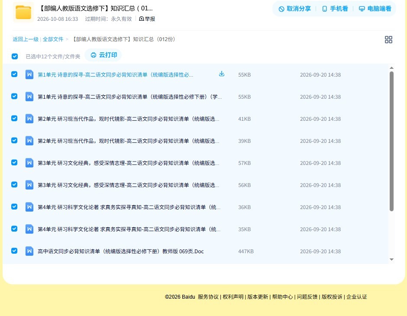The height and width of the screenshot is (316, 407).
Task: Click 取消分享 cancel share button
Action: [294, 9]
